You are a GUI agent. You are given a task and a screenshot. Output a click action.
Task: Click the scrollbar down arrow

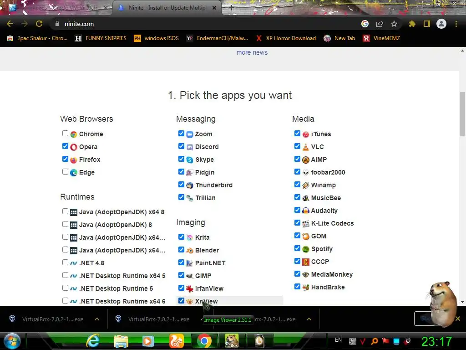point(462,302)
